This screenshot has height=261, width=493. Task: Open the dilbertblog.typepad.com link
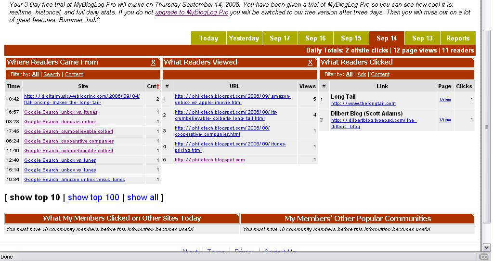pos(374,123)
